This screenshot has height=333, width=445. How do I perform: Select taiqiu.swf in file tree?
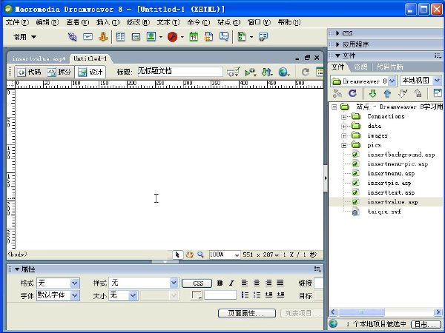(384, 212)
